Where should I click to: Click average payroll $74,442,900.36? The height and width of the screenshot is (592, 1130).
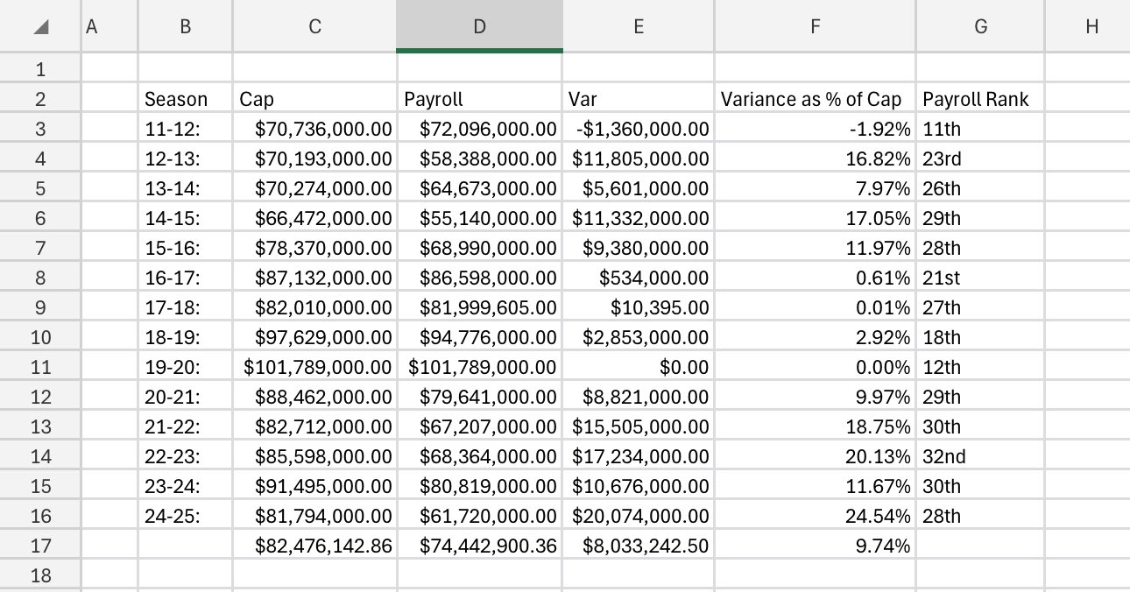click(x=479, y=546)
